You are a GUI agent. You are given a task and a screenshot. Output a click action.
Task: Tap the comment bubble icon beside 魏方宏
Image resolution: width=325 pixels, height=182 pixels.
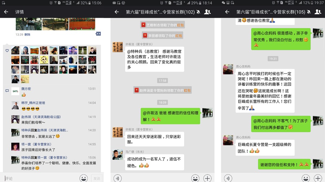click(x=7, y=91)
